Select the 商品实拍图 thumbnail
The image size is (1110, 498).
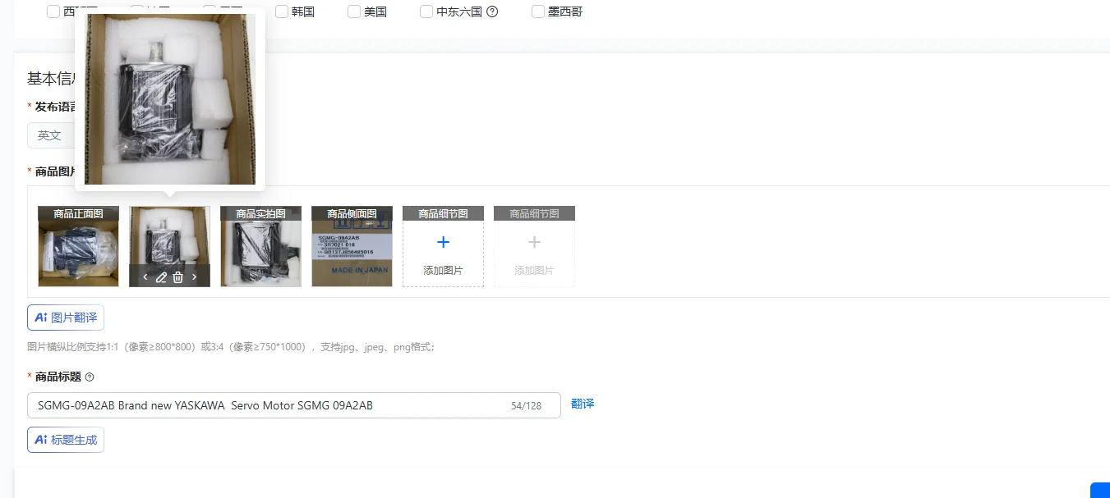pos(260,246)
